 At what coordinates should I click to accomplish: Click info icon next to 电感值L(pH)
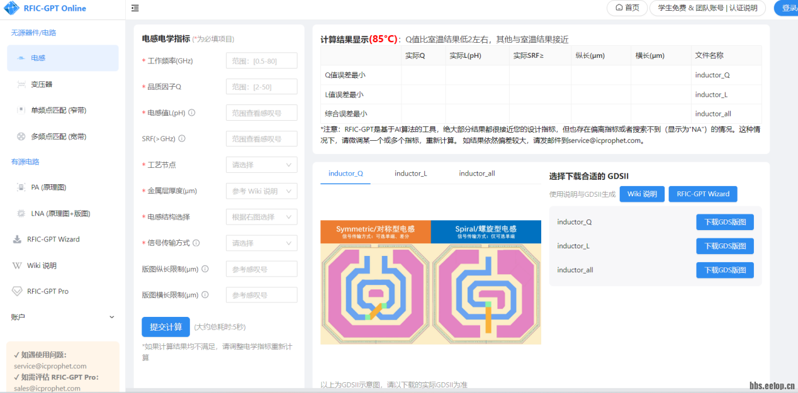pos(191,113)
